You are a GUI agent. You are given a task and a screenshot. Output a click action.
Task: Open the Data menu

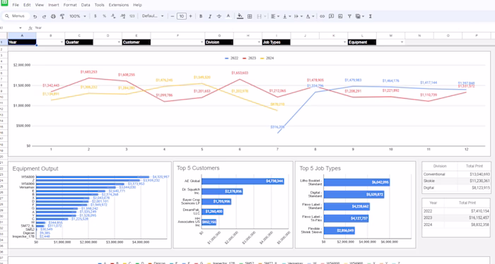pos(86,5)
